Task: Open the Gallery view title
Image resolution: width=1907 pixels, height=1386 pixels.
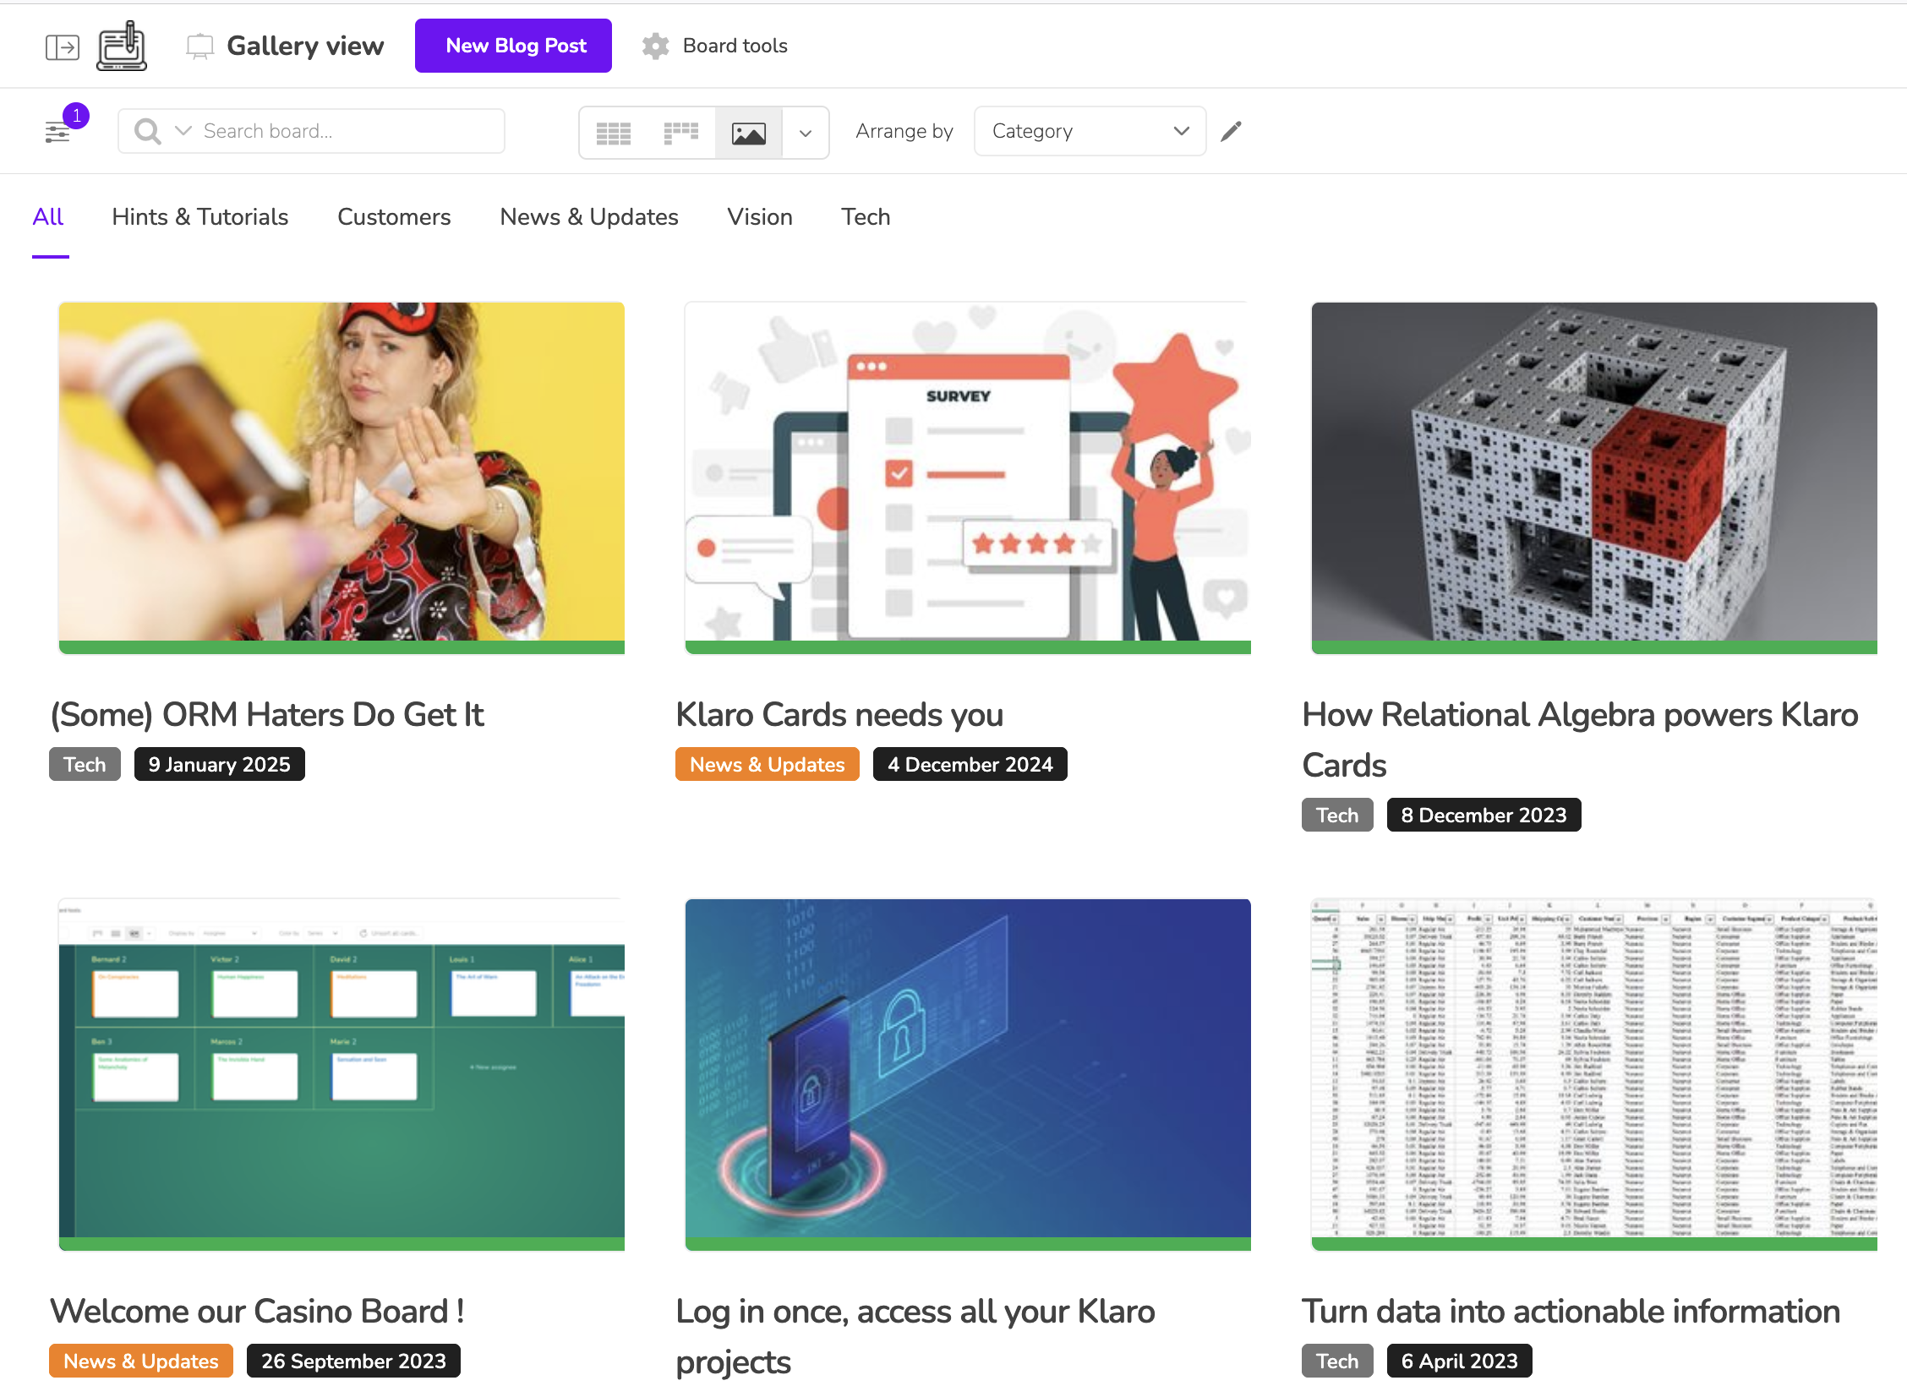Action: tap(305, 46)
